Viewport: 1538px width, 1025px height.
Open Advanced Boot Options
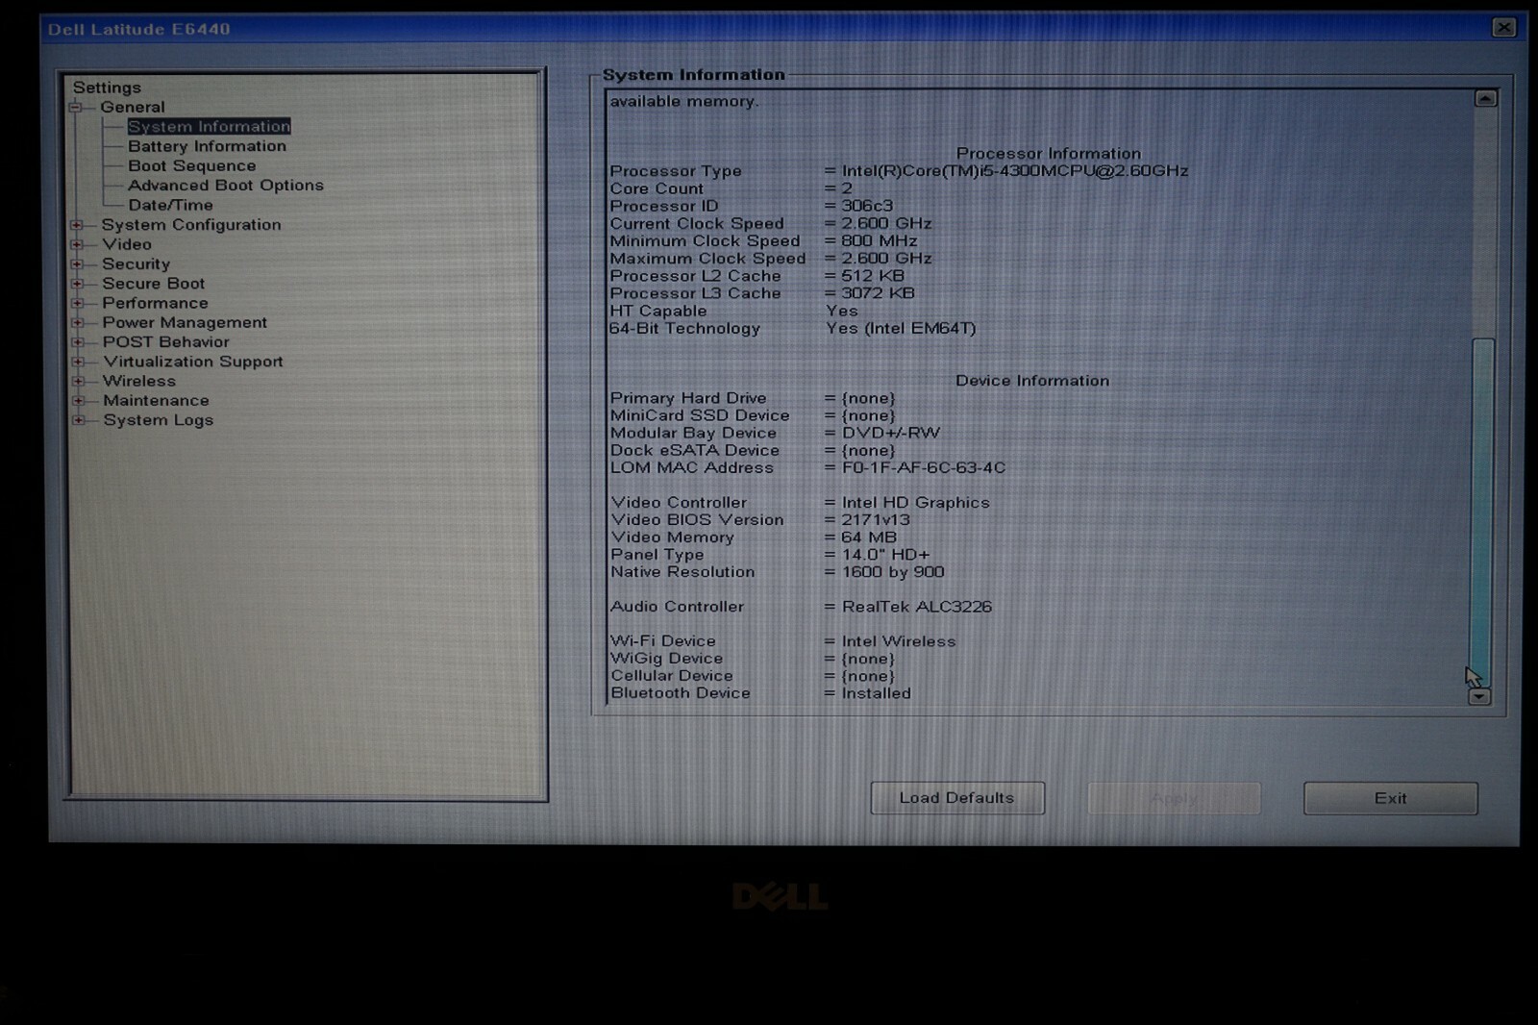coord(226,186)
